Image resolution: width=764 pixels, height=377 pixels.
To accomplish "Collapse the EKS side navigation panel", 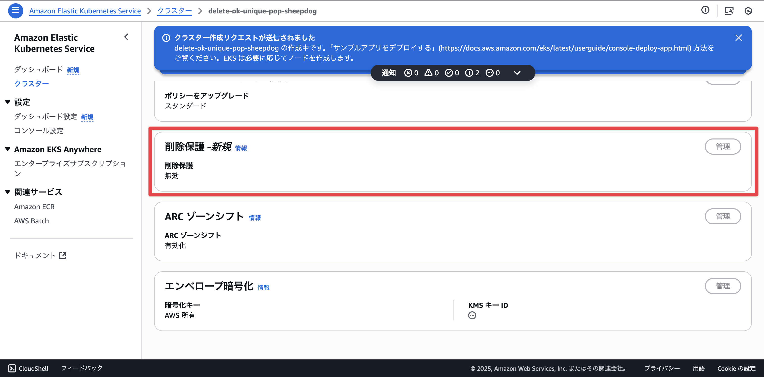I will coord(126,37).
